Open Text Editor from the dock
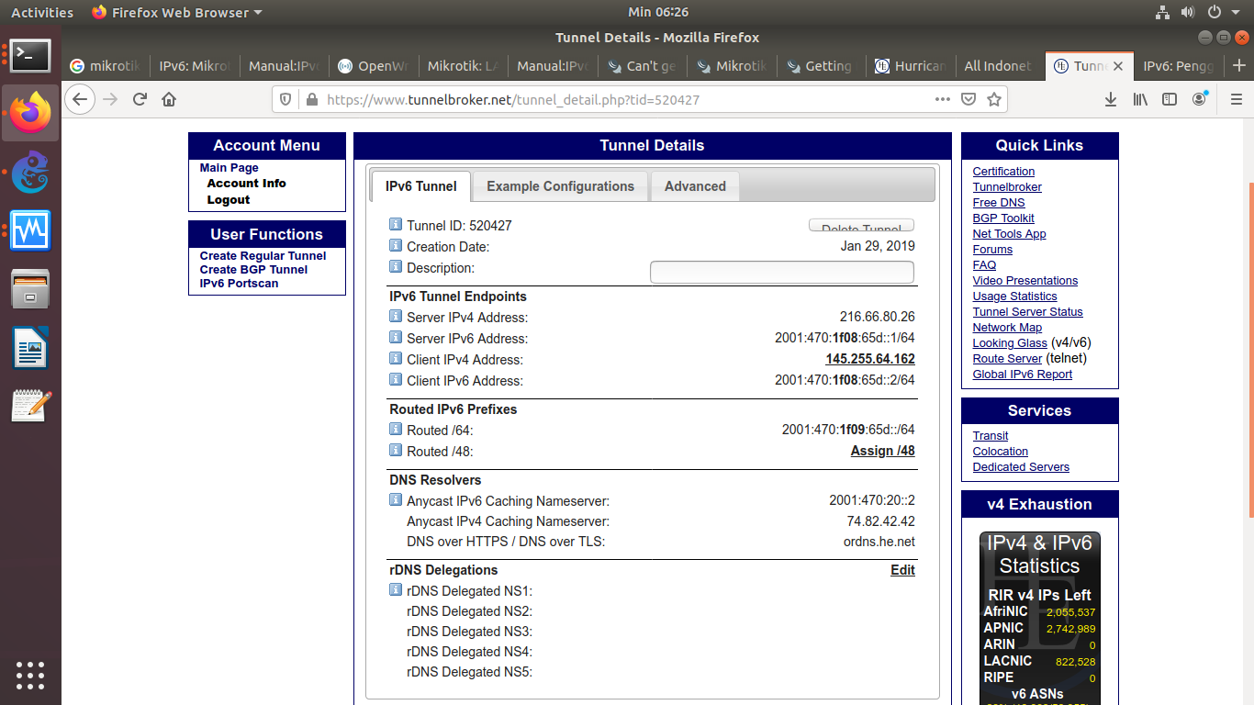The height and width of the screenshot is (705, 1254). (30, 405)
